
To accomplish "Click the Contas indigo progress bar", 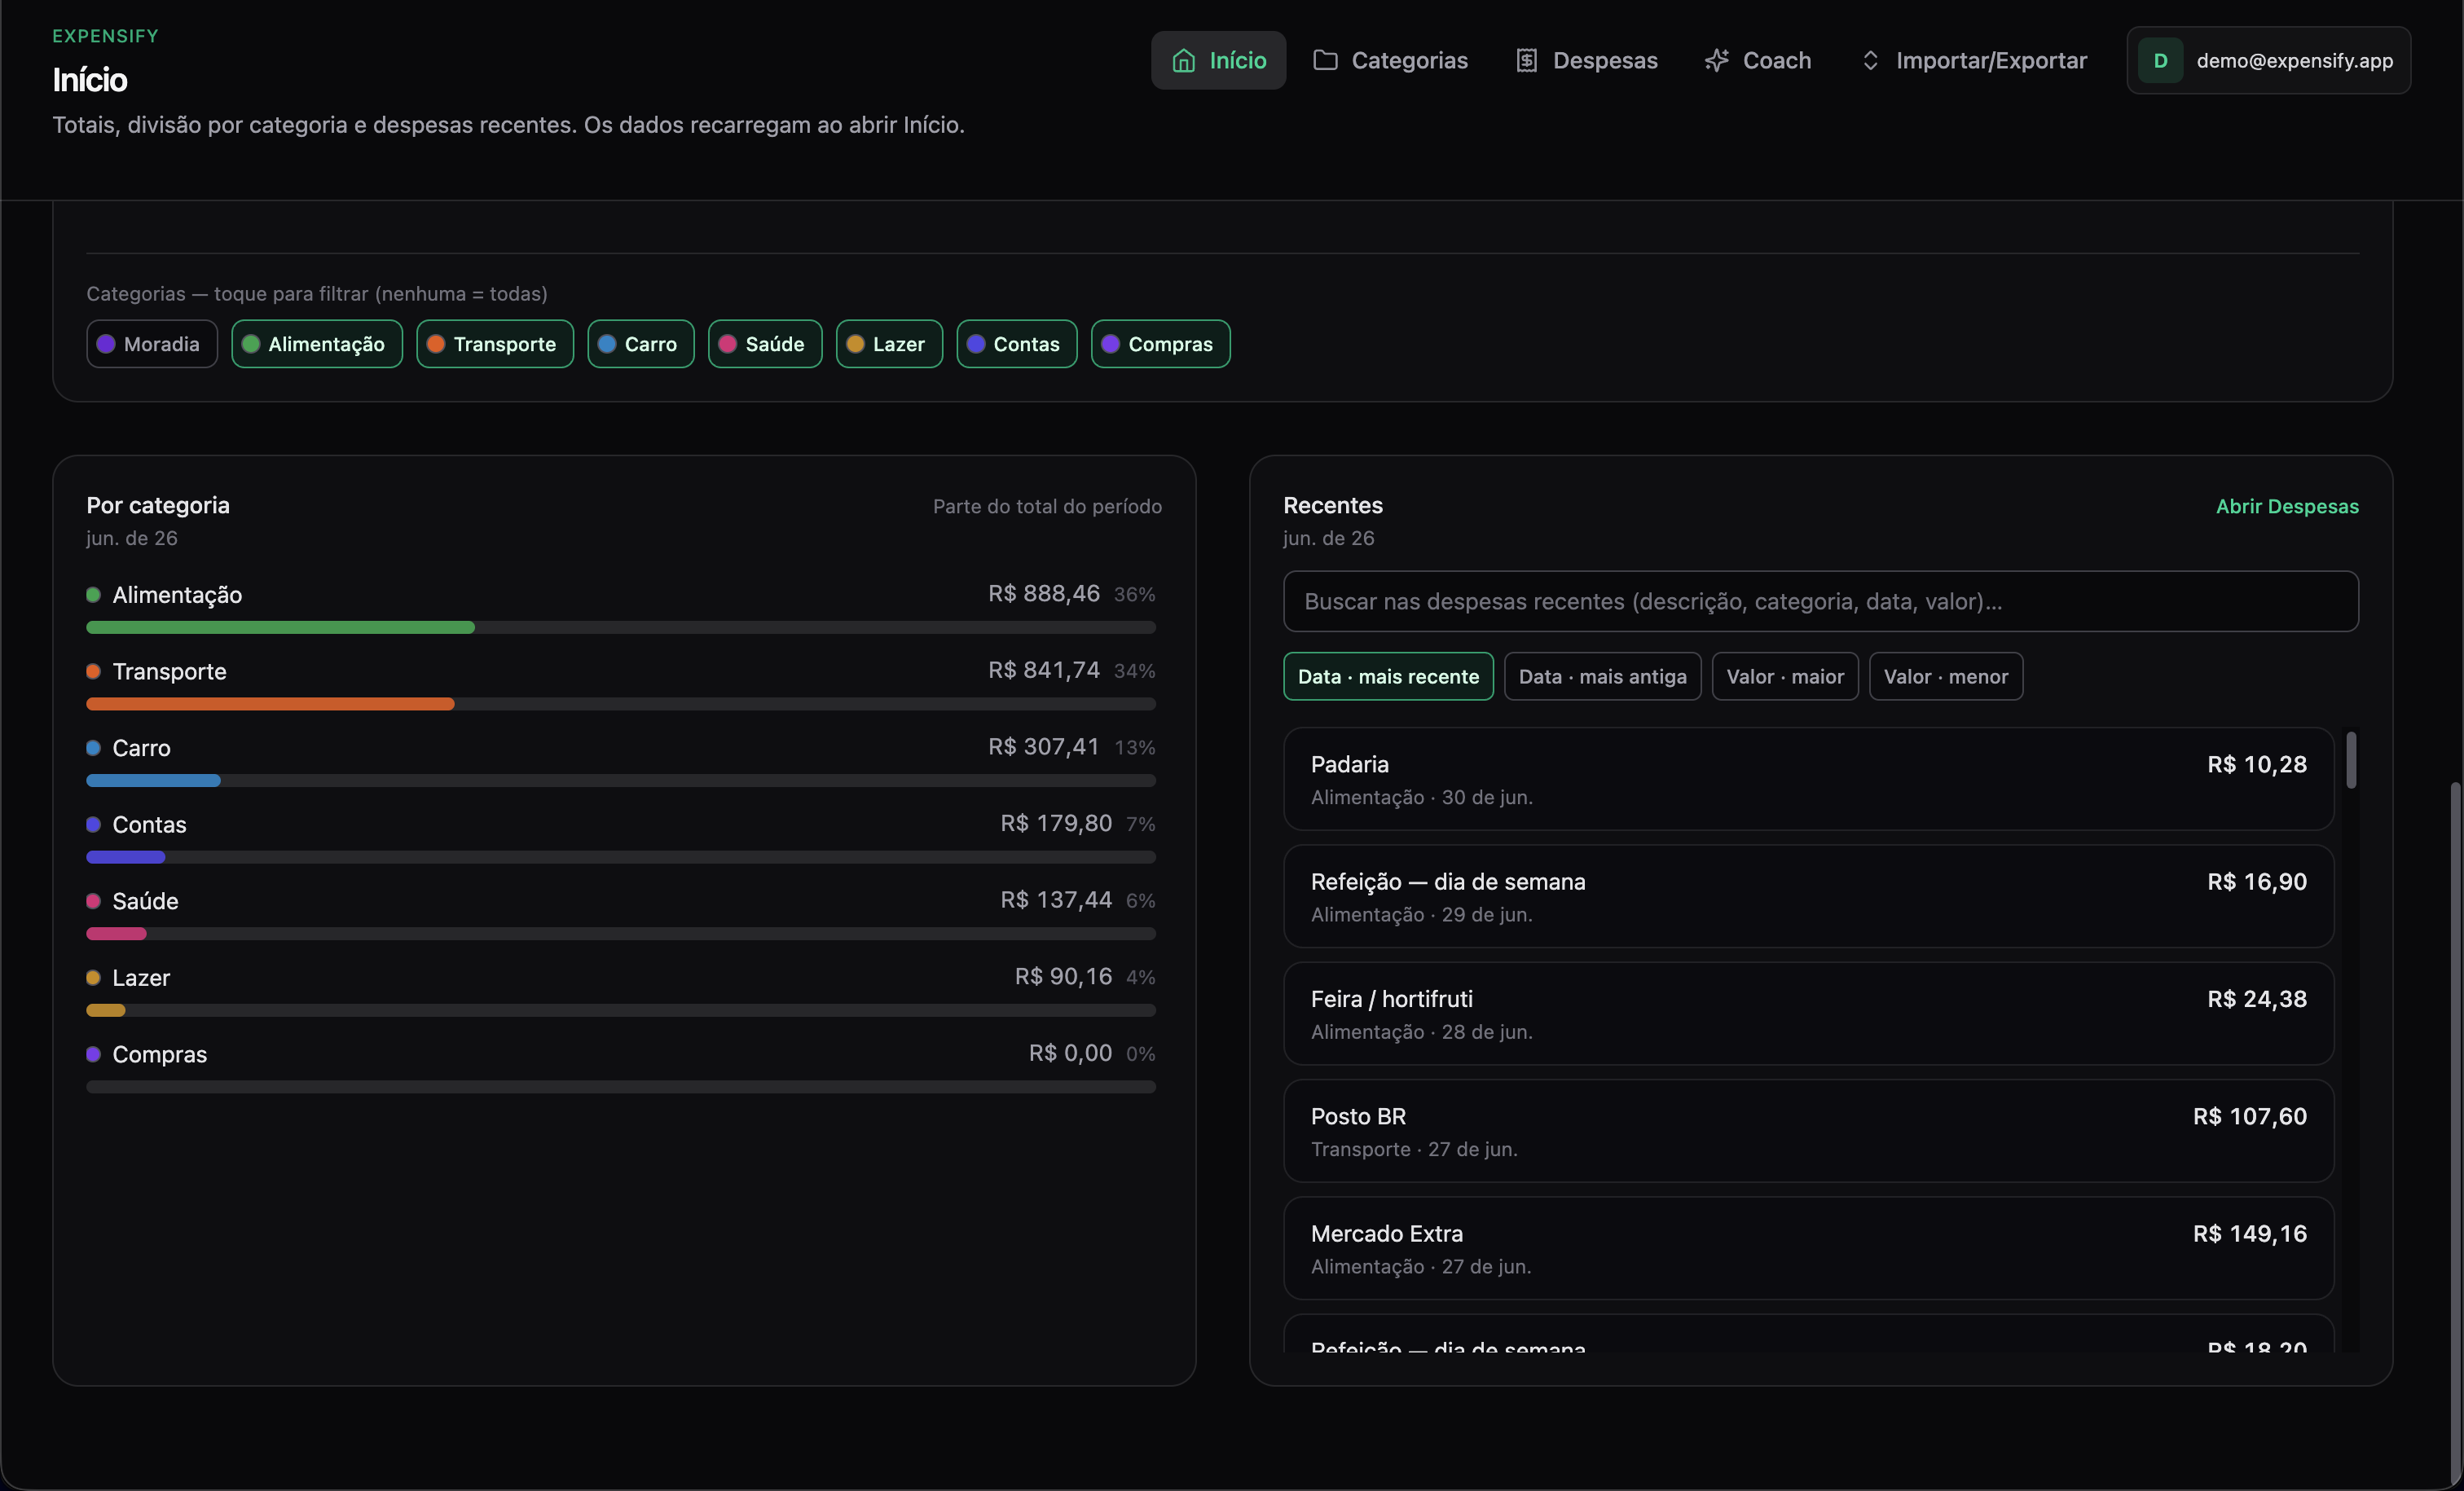I will coord(125,857).
